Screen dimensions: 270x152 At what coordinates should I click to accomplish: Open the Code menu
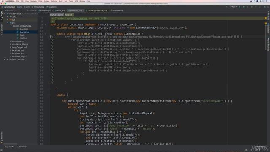[x=40, y=1]
